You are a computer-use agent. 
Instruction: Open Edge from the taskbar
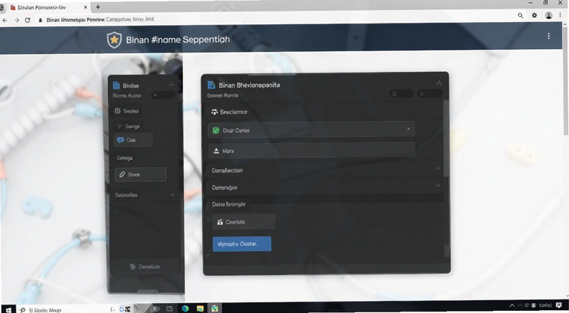pos(186,309)
